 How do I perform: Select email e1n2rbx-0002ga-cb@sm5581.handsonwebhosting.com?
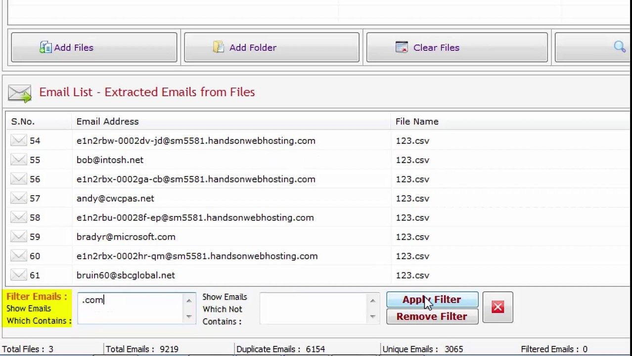pyautogui.click(x=196, y=179)
